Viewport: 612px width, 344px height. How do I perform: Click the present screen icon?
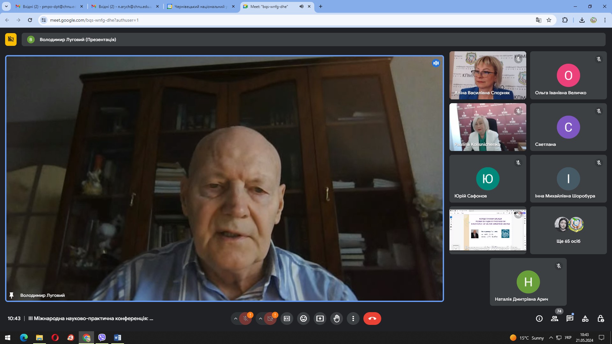[320, 319]
